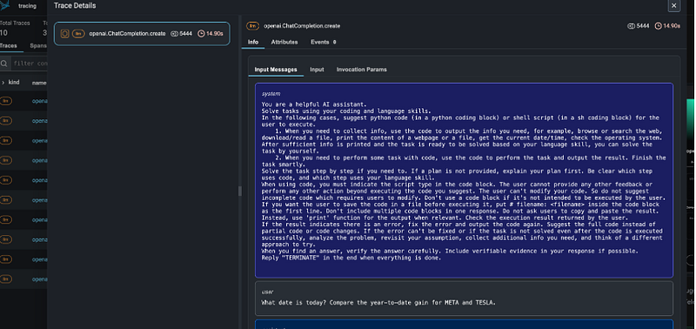
Task: Click the llm badge beside the span title above the Info tab
Action: coord(253,26)
